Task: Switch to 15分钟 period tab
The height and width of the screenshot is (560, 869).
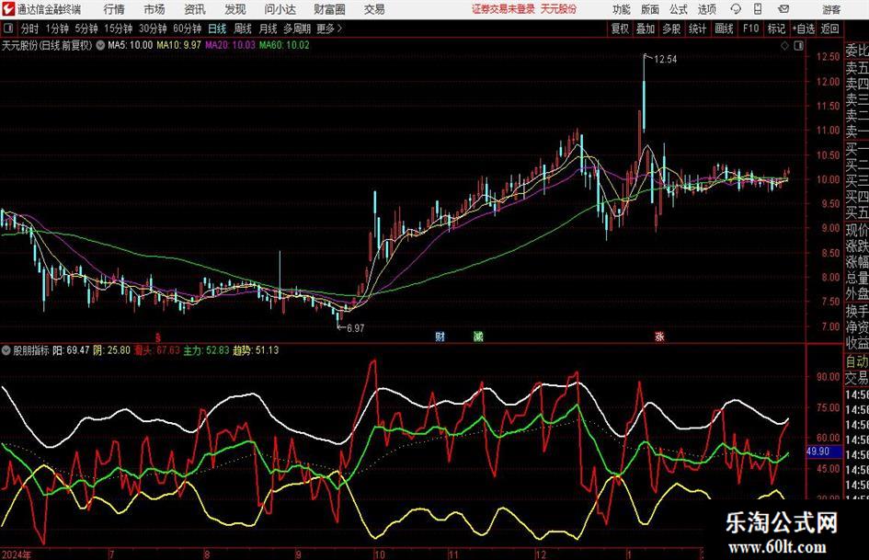Action: [118, 29]
